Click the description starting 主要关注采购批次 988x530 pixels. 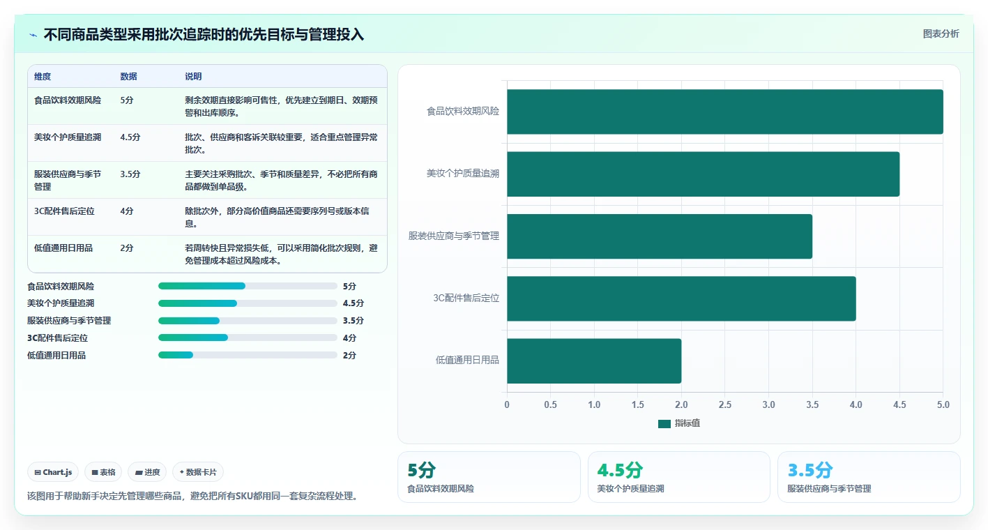coord(282,180)
